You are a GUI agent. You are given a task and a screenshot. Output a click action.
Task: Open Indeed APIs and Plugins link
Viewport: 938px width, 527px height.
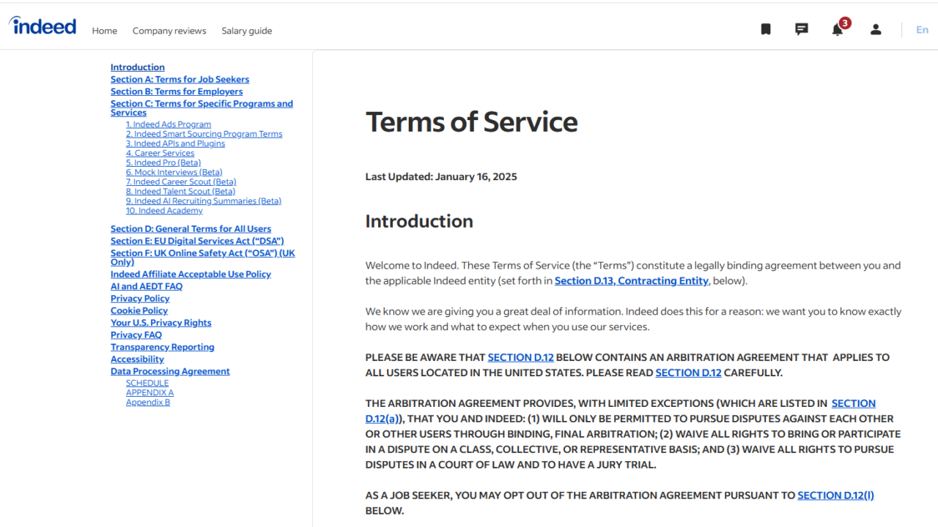point(175,143)
